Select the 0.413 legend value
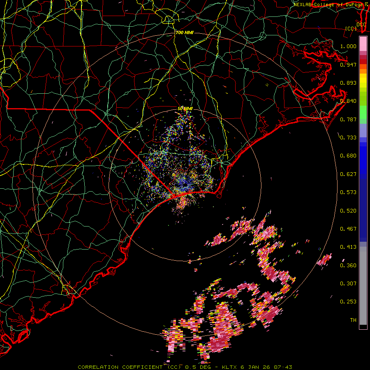Screen dimensions: 370x370 pyautogui.click(x=348, y=247)
